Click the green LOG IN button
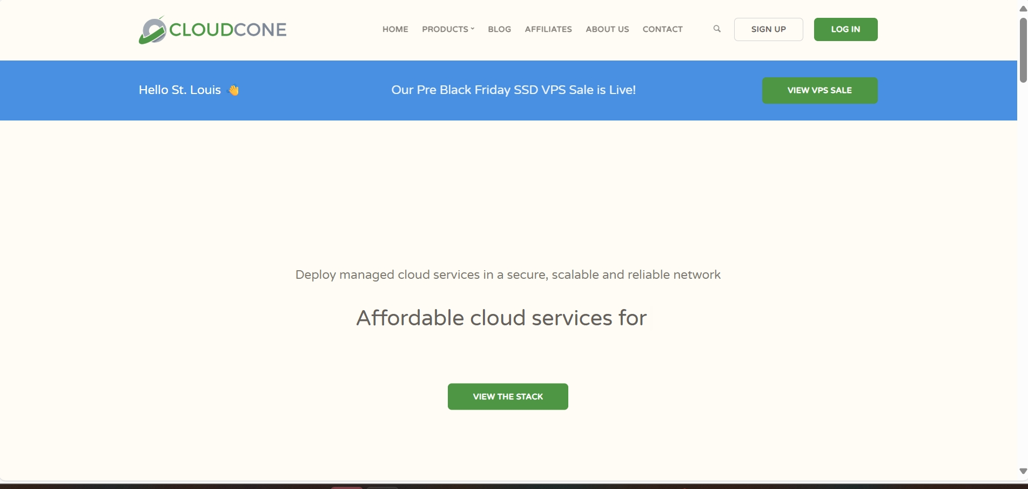1028x489 pixels. click(845, 29)
